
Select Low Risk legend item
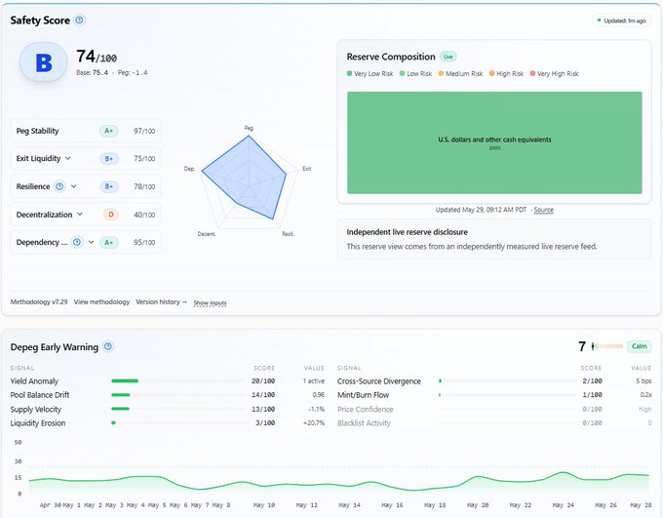coord(415,73)
